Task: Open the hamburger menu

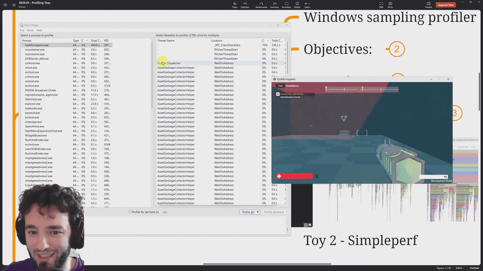Action: 5,5
